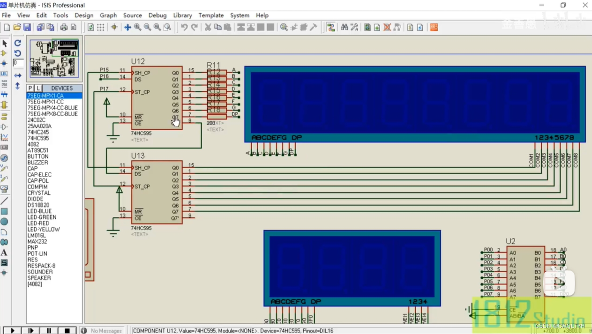Click the Redo arrow icon
Viewport: 592px width, 334px height.
[194, 28]
